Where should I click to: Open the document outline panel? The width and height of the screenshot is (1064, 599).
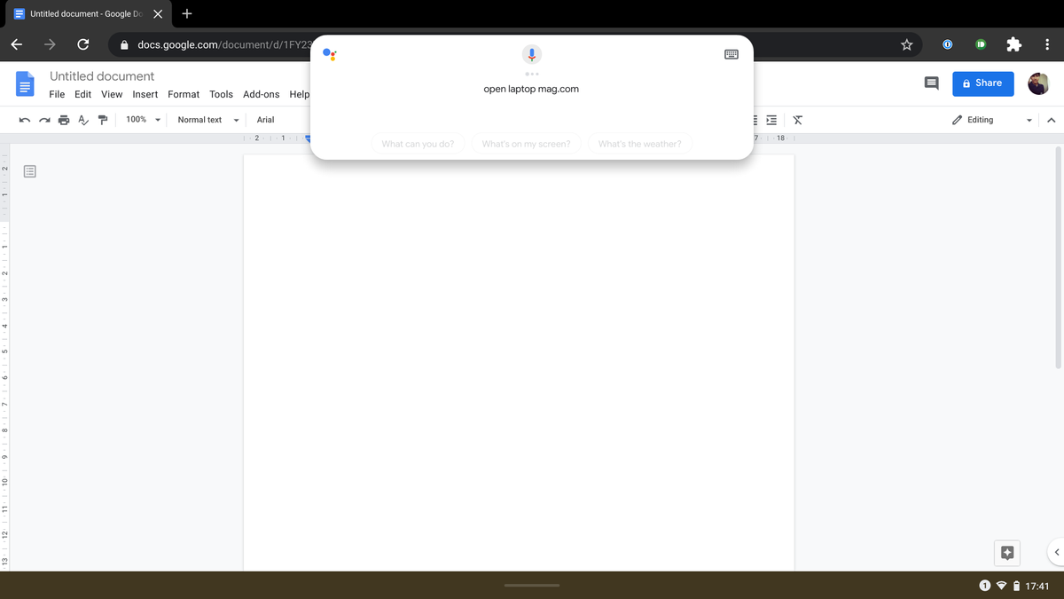(29, 170)
